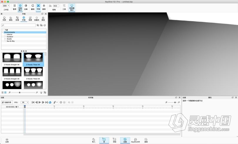
Task: Switch to the Environments (环境) library tab
Action: (24, 19)
